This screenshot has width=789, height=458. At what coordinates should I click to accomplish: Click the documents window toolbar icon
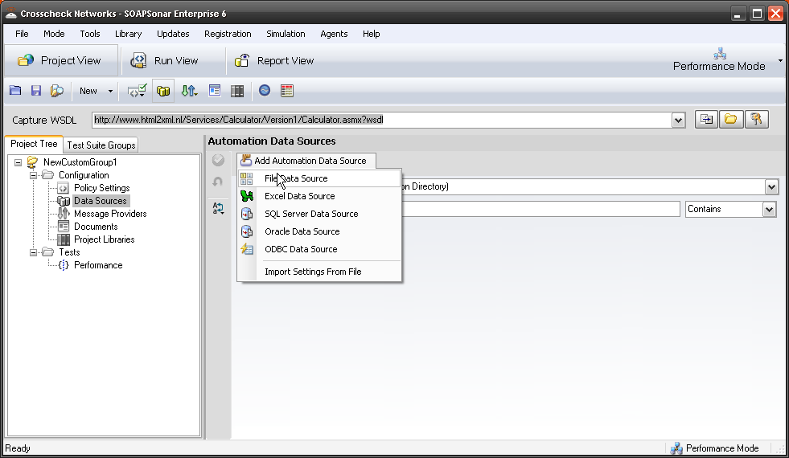click(215, 91)
